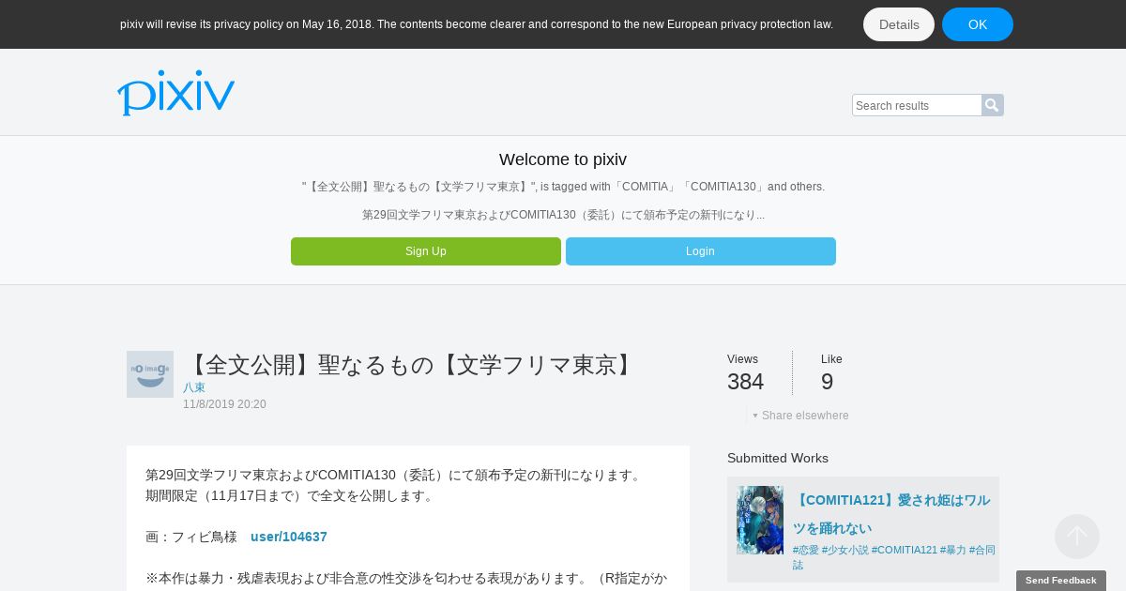The width and height of the screenshot is (1126, 591).
Task: Expand the Share elsewhere dropdown
Action: [800, 416]
